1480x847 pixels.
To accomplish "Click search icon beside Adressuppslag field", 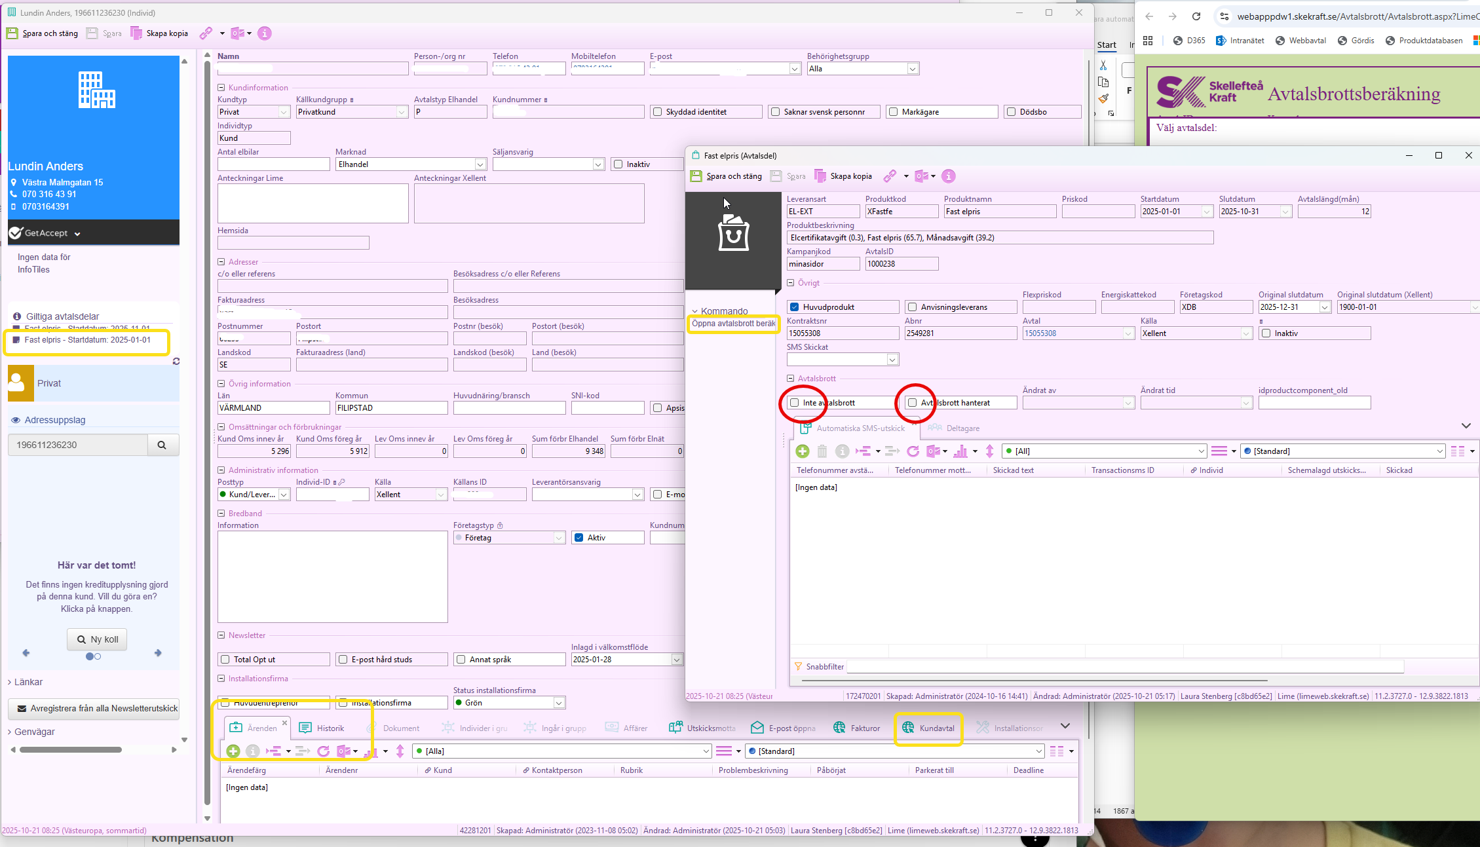I will 162,445.
